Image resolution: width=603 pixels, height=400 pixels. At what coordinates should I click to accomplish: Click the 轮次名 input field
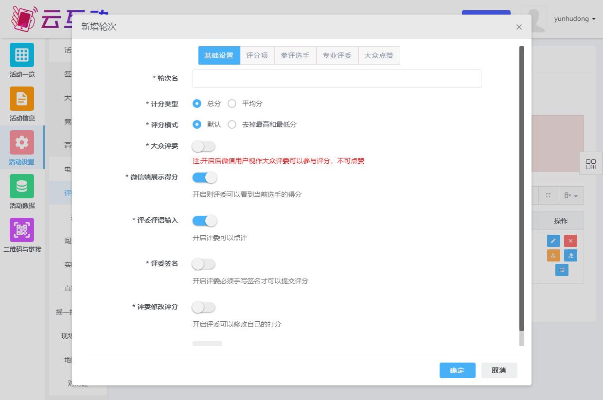tap(337, 79)
